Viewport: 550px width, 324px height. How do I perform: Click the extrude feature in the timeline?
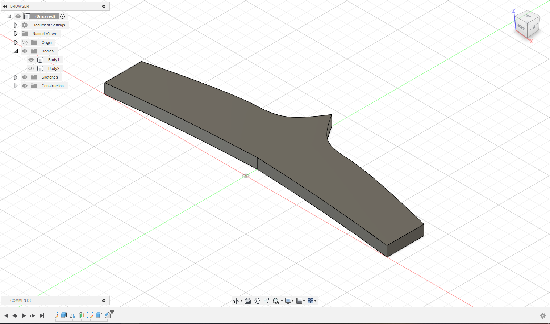click(64, 315)
